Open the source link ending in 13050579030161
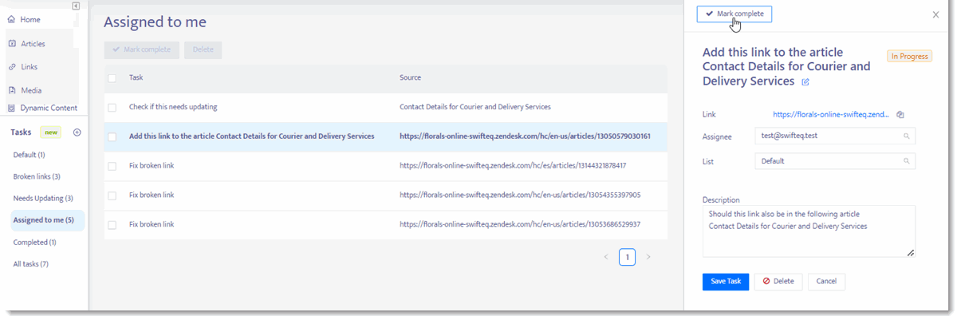This screenshot has width=957, height=316. pyautogui.click(x=525, y=136)
